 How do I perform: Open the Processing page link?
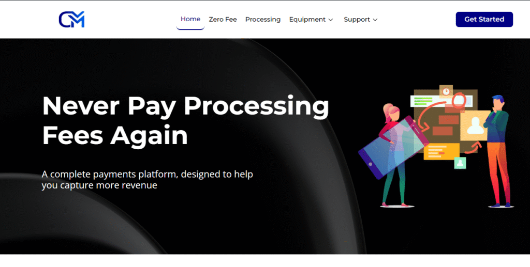click(x=263, y=20)
